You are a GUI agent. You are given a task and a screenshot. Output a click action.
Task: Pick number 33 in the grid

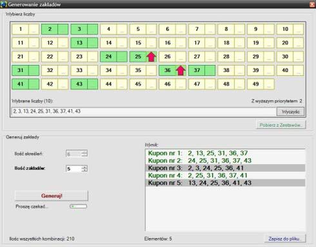[79, 70]
